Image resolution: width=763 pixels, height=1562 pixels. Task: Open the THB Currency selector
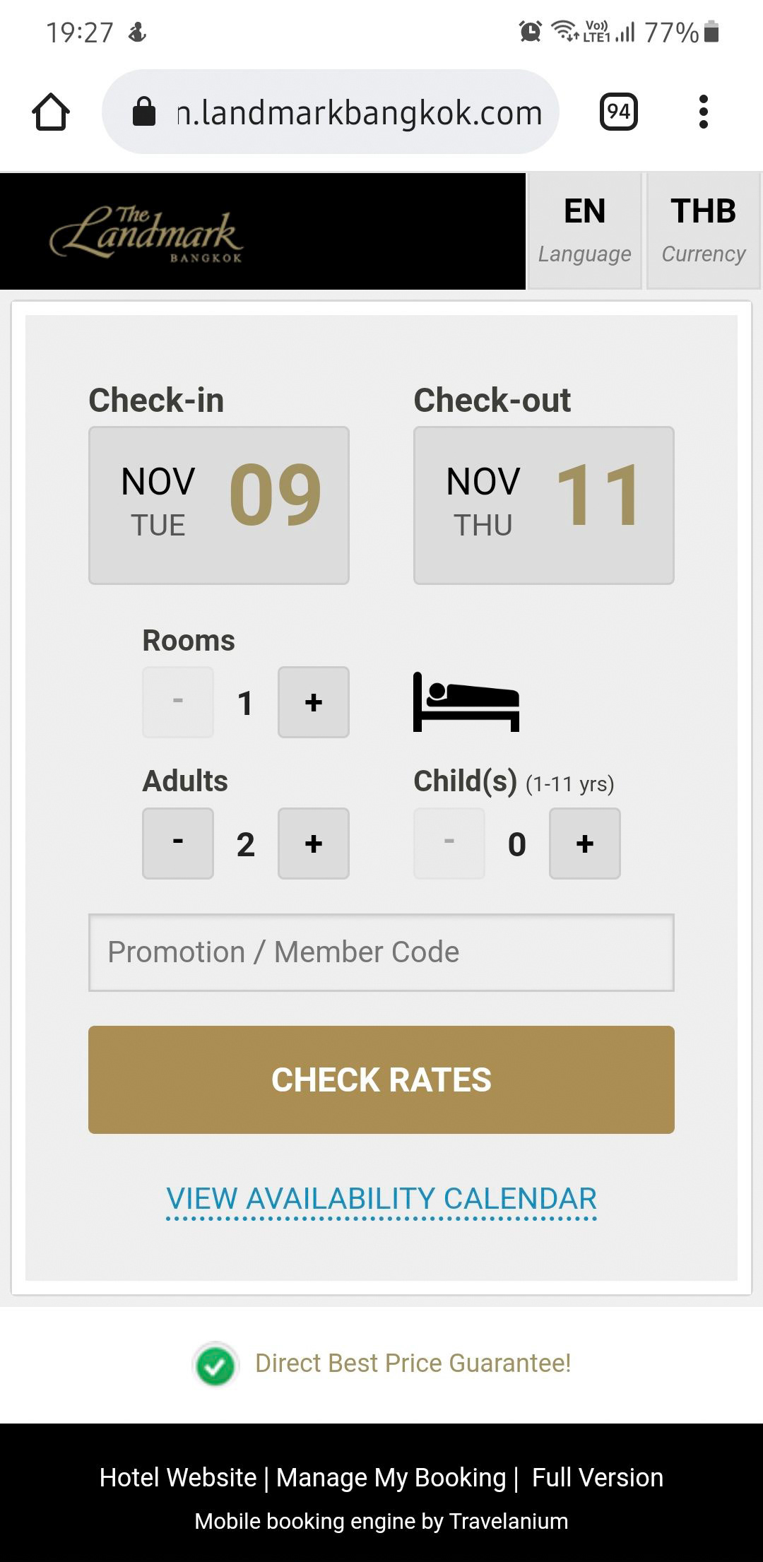coord(703,230)
